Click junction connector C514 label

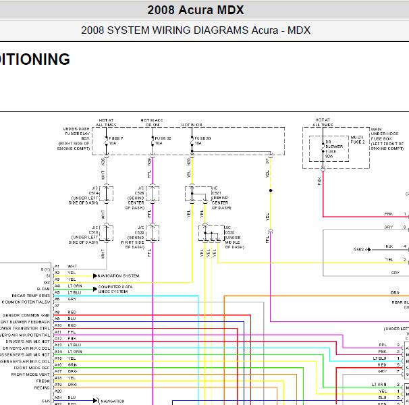93,193
